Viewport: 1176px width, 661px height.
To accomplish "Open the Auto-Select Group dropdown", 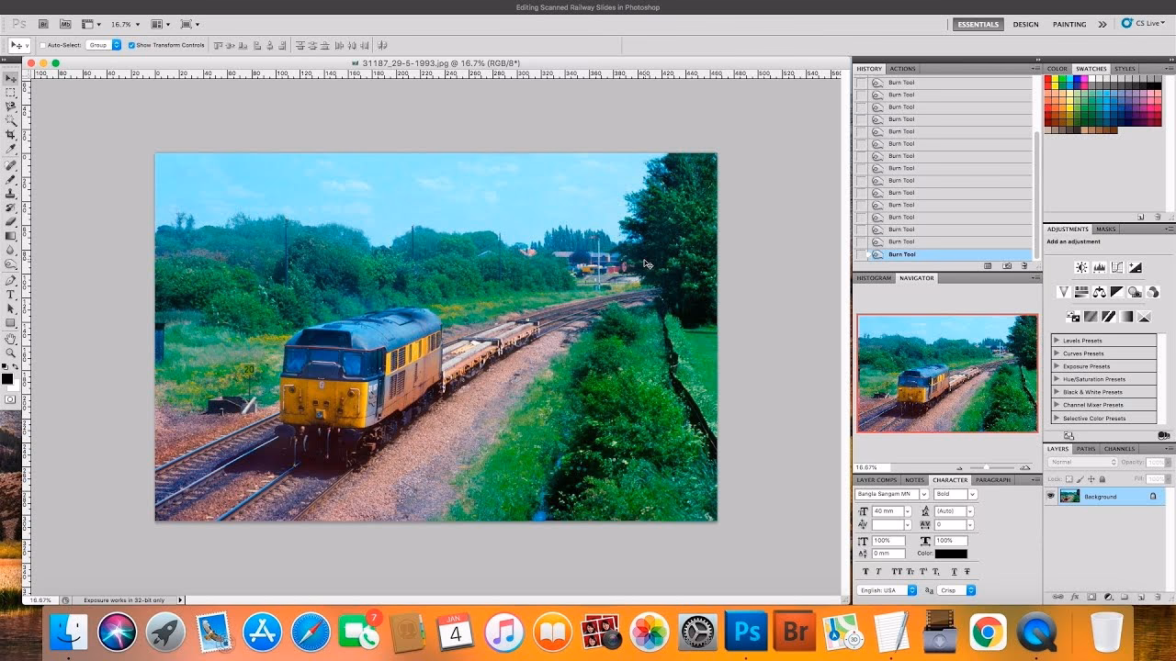I will click(x=104, y=45).
